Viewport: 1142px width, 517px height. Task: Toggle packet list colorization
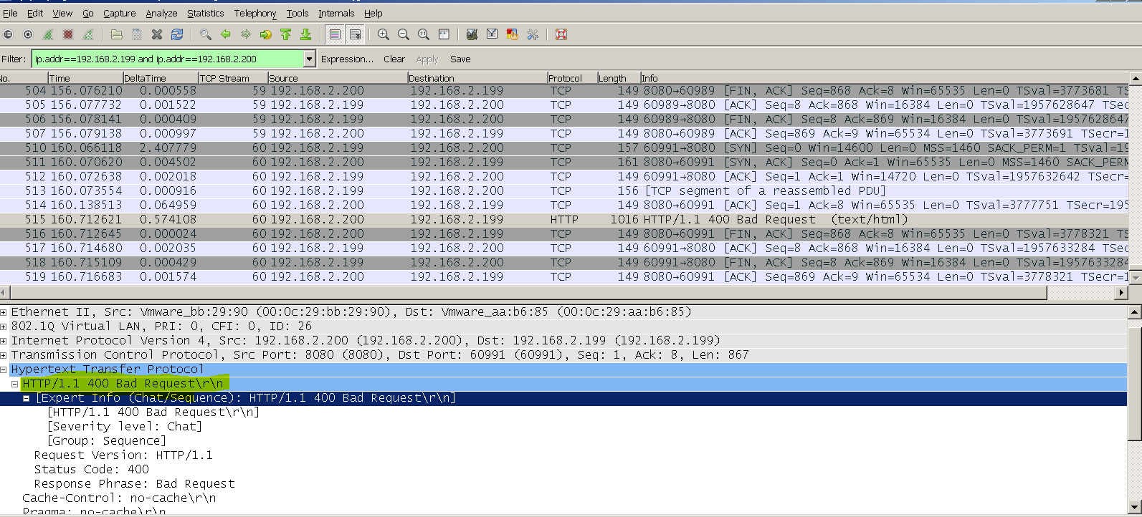pos(335,34)
